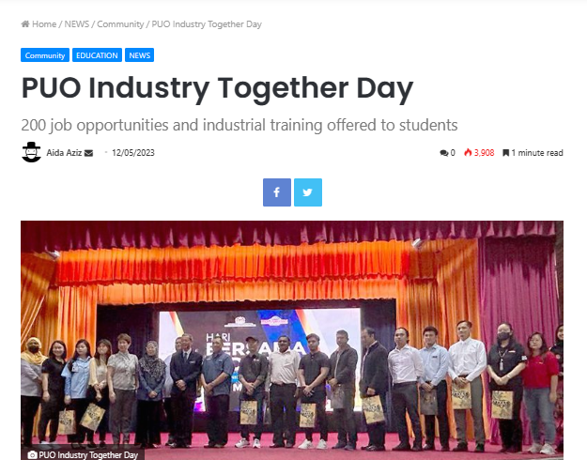Click the camera icon in photo caption
587x460 pixels.
[33, 455]
